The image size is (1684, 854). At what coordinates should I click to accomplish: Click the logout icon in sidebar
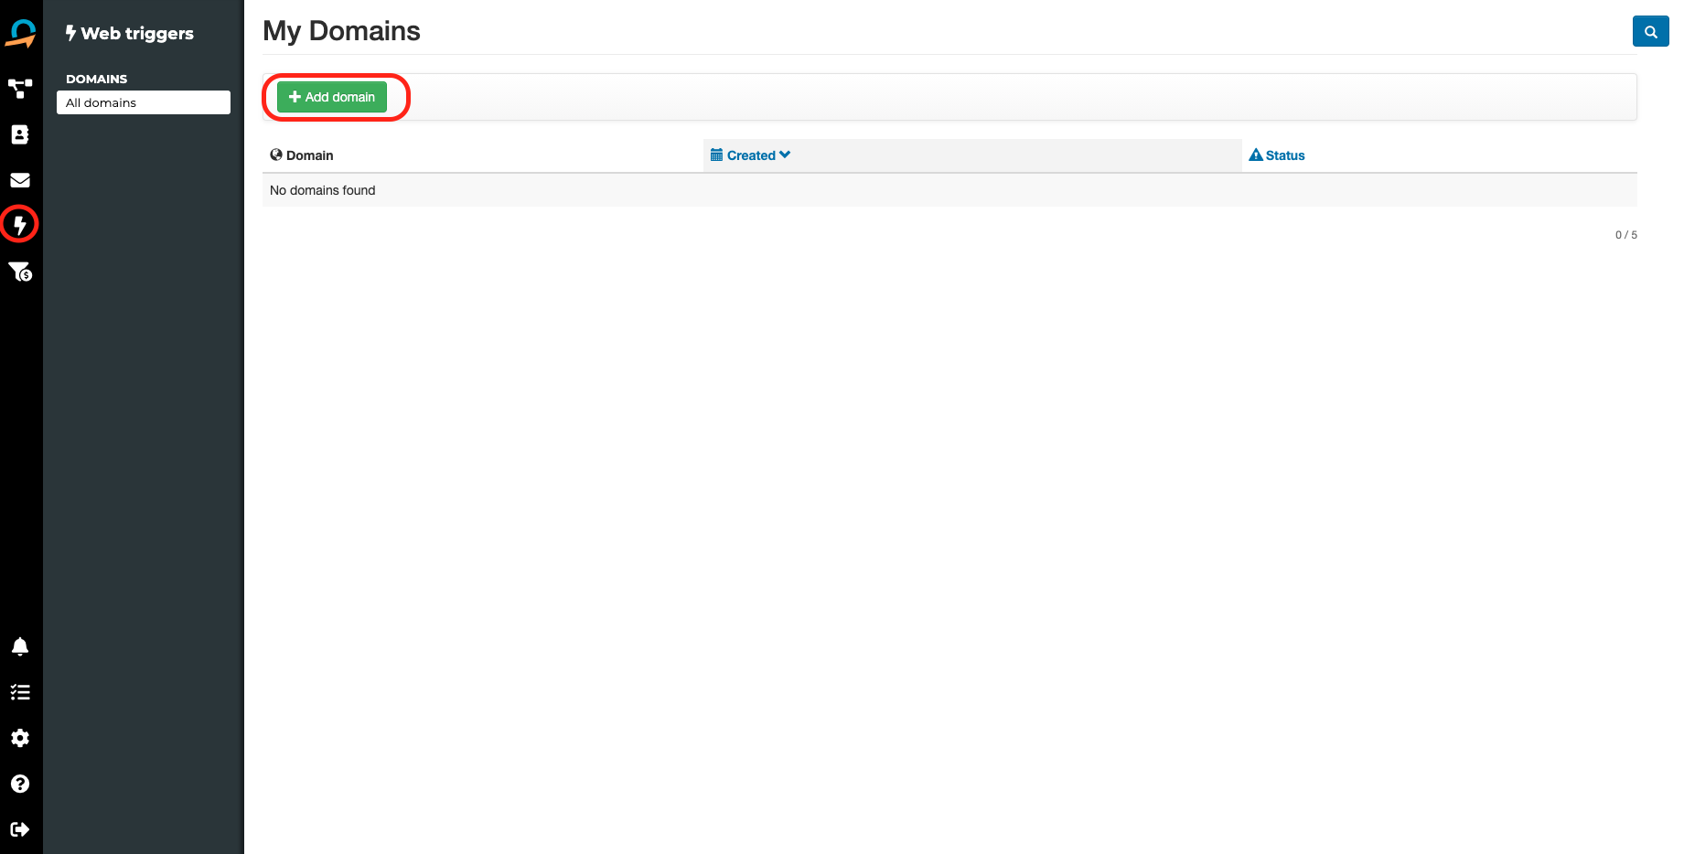(x=20, y=829)
